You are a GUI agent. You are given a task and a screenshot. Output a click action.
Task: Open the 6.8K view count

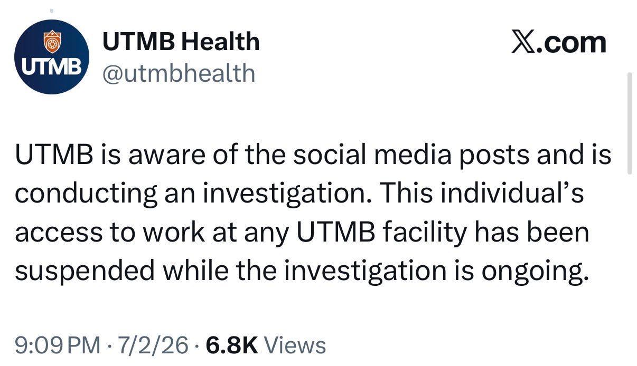(x=232, y=346)
